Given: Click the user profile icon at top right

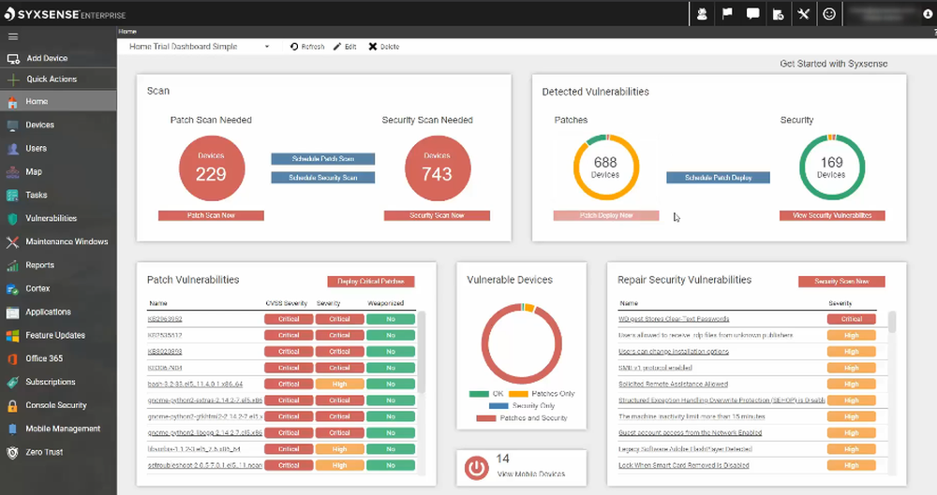Looking at the screenshot, I should (928, 14).
